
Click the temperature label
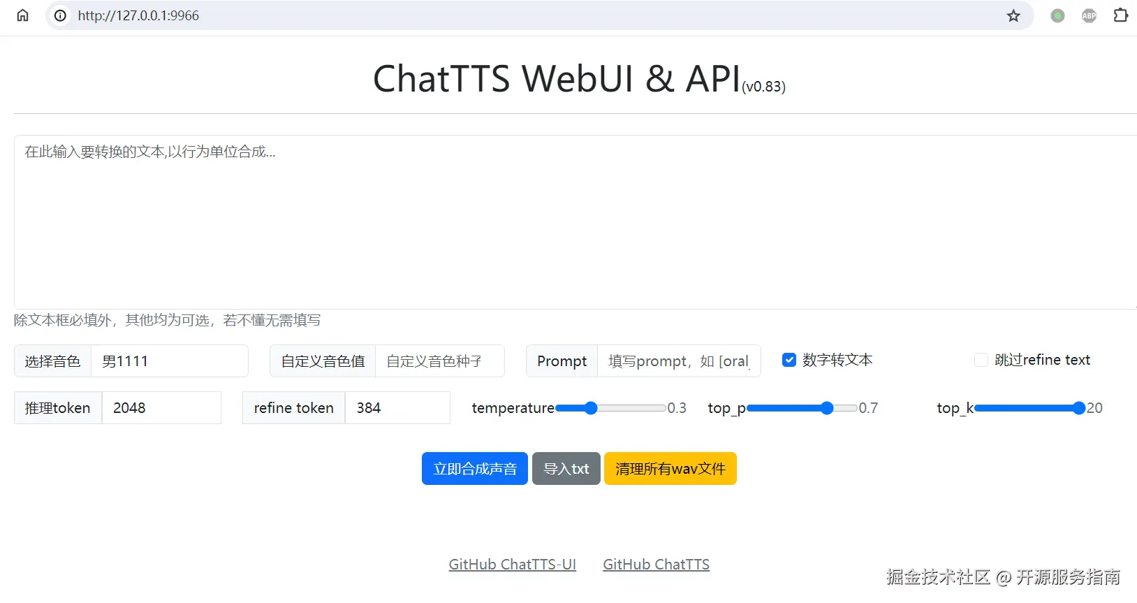513,408
